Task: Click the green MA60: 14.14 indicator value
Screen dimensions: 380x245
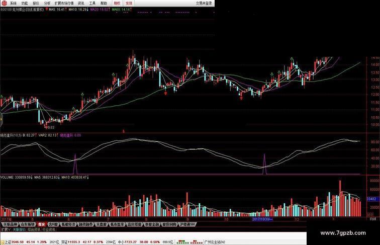Action: coord(121,10)
